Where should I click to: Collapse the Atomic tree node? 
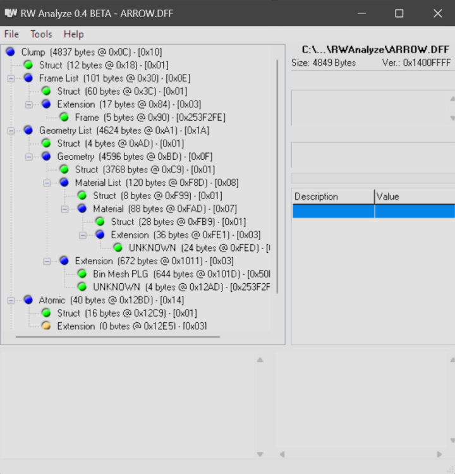pos(11,300)
